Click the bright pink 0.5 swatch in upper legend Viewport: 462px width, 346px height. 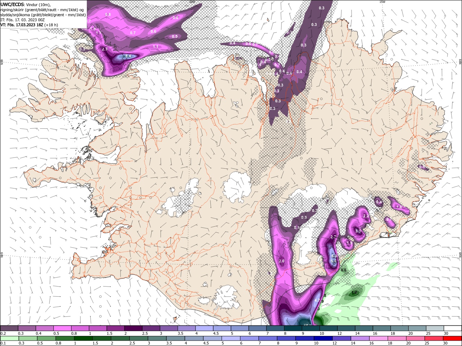[62, 328]
